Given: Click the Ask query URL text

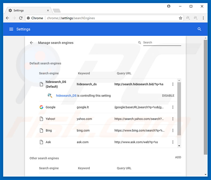Looking at the screenshot, I should 136,142.
